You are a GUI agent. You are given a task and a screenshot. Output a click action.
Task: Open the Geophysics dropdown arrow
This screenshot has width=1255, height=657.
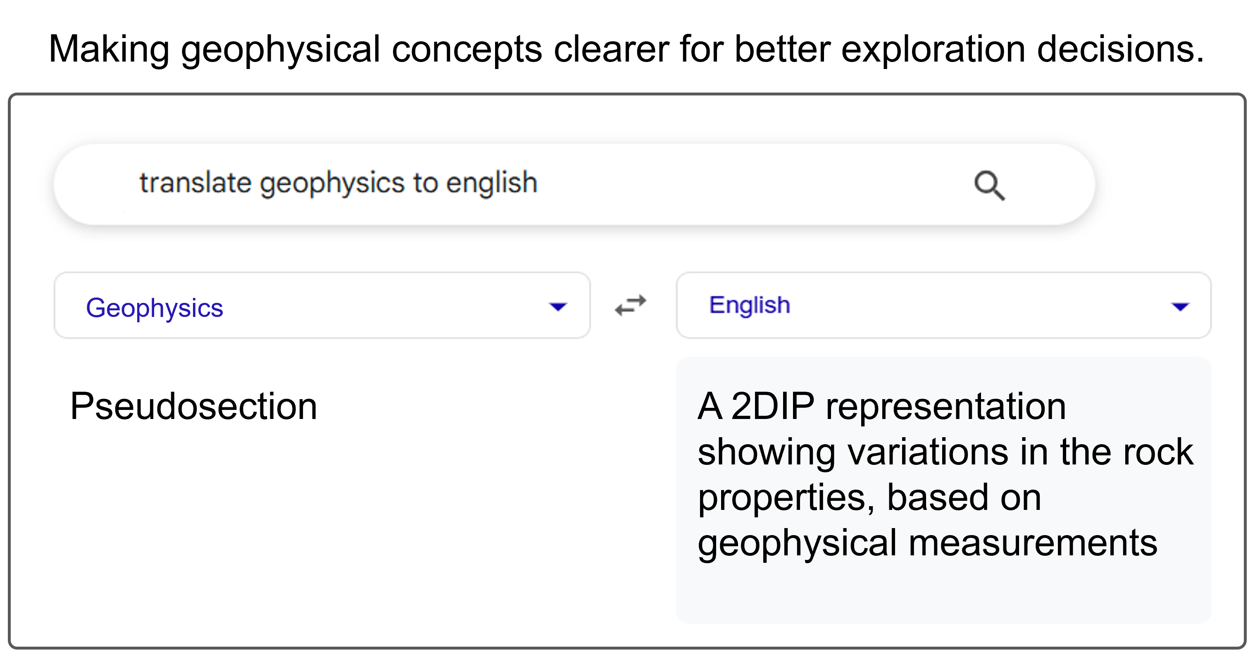tap(558, 307)
